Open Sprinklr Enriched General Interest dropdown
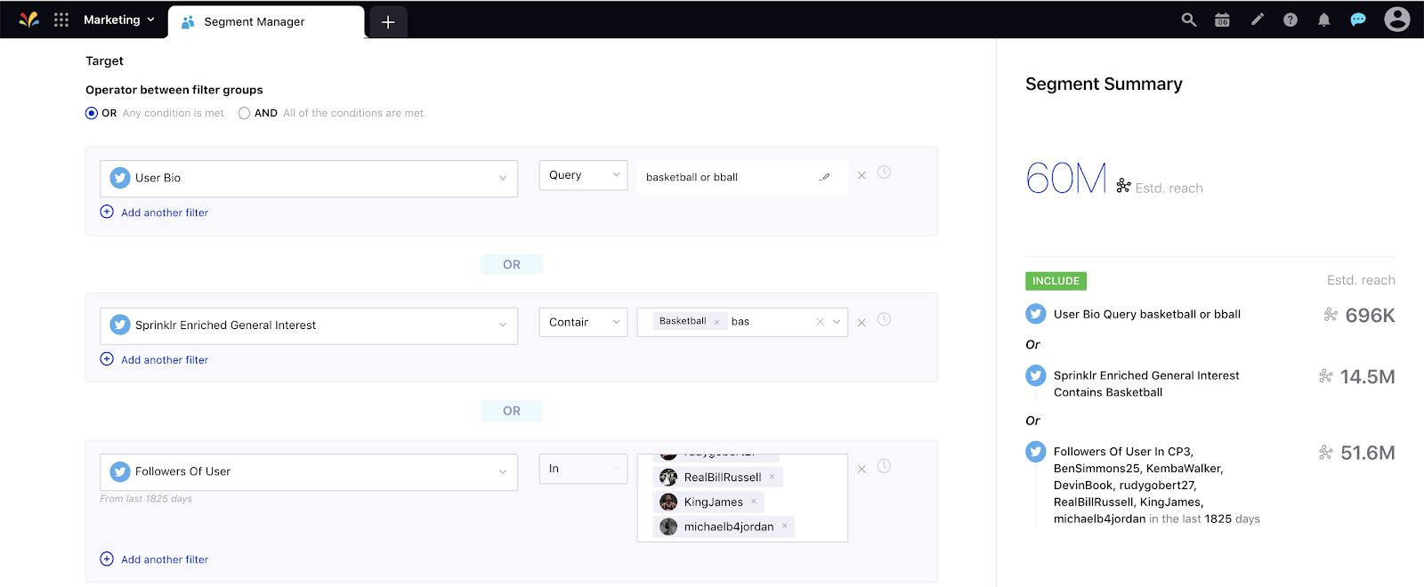The height and width of the screenshot is (587, 1424). [x=309, y=326]
